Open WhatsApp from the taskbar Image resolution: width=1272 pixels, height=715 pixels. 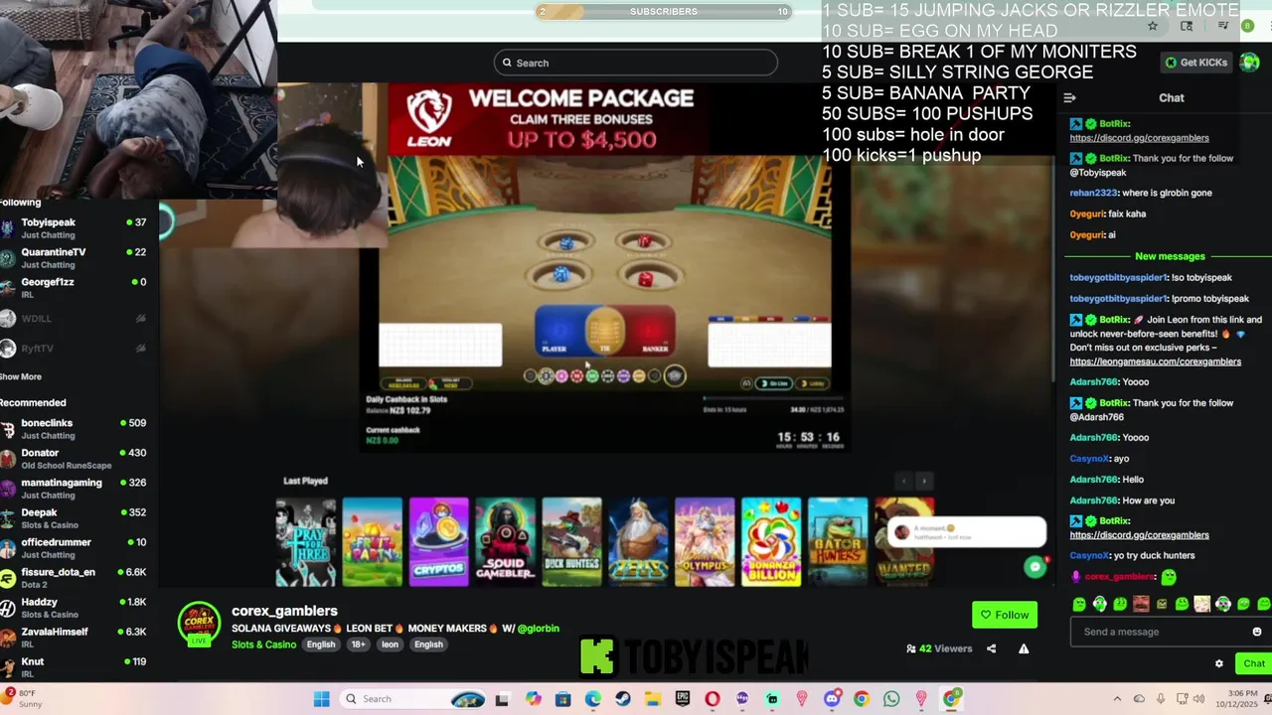[891, 699]
